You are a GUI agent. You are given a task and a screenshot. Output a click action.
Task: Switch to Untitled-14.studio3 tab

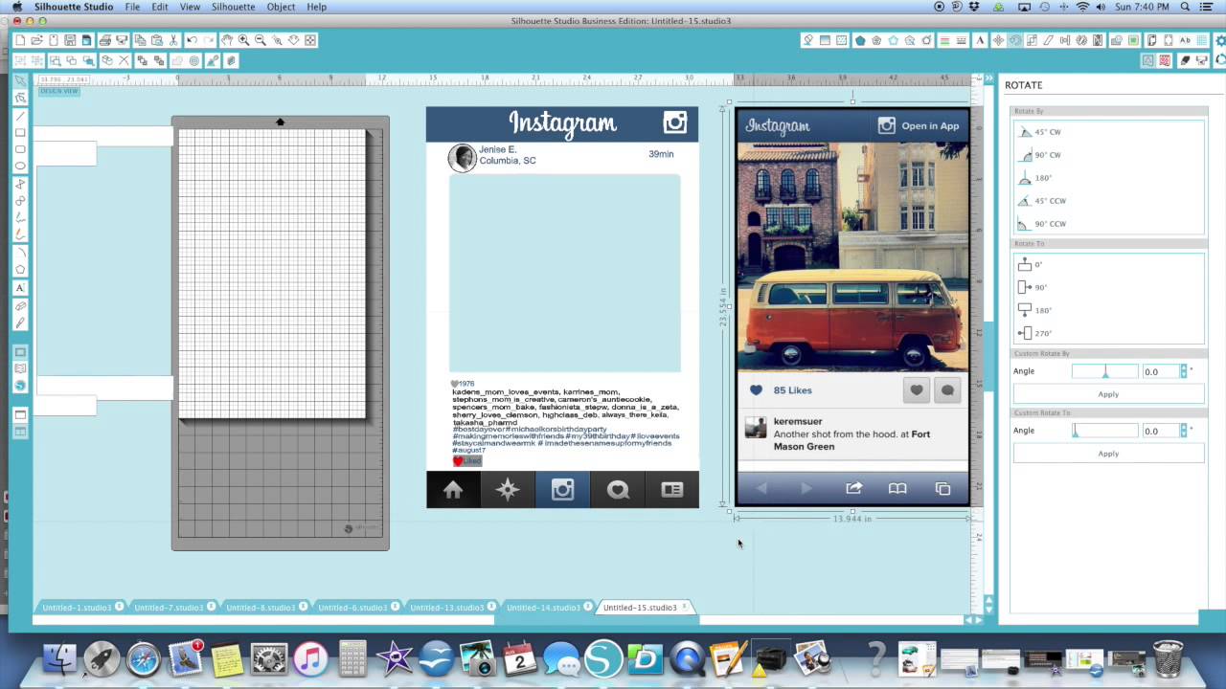[542, 608]
